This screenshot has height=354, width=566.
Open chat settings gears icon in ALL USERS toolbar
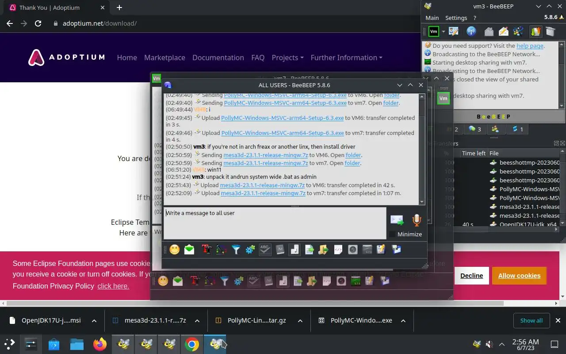[250, 250]
